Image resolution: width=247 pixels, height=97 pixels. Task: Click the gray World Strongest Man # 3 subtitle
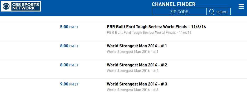(133, 90)
